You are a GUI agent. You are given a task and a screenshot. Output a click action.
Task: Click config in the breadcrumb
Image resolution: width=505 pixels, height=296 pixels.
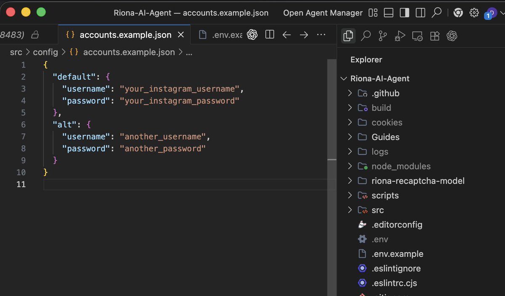coord(45,53)
